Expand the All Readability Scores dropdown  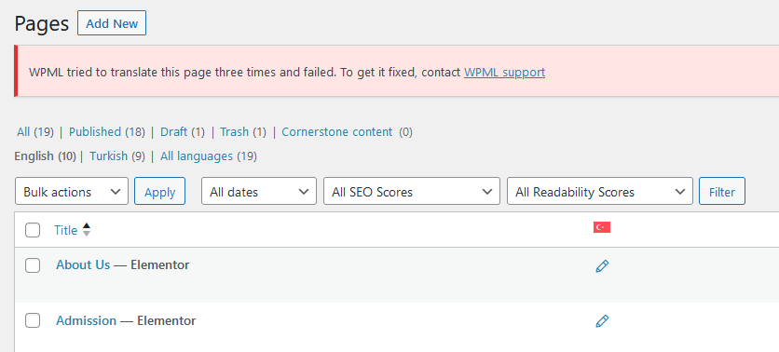coord(600,191)
